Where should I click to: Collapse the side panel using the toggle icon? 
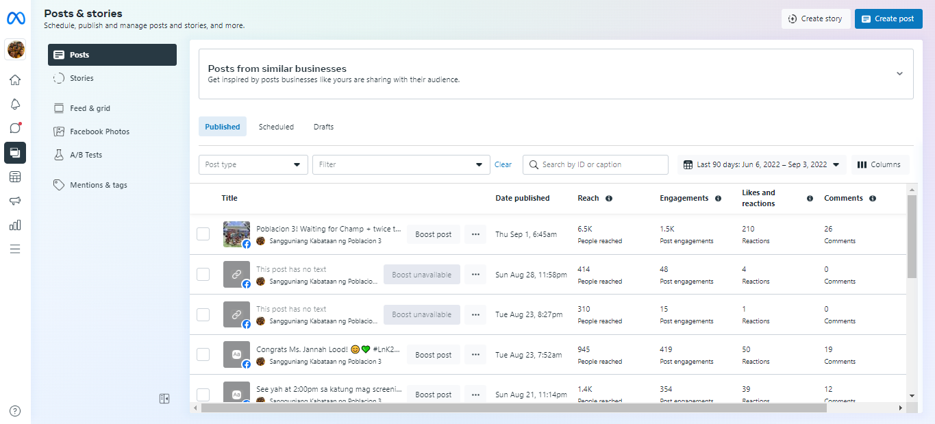tap(164, 399)
